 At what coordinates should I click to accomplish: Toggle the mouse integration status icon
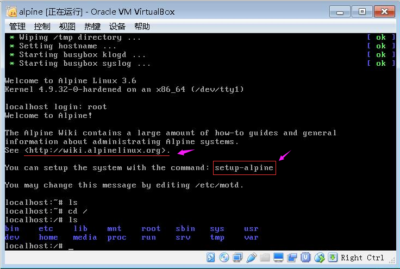(x=319, y=258)
